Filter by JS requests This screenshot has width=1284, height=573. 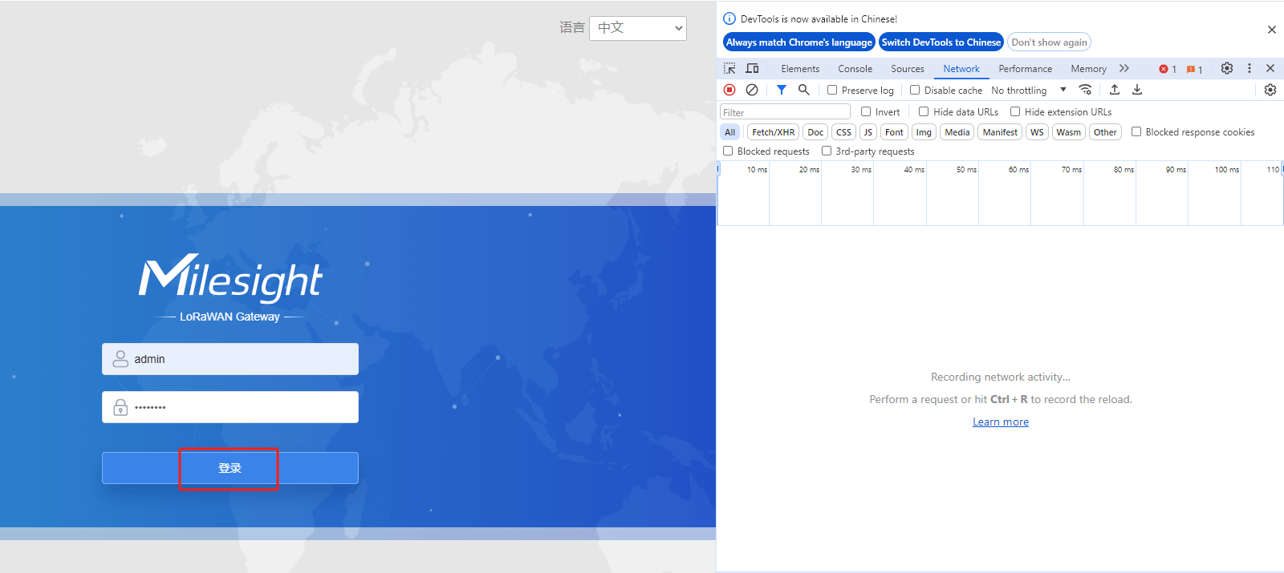pyautogui.click(x=868, y=132)
